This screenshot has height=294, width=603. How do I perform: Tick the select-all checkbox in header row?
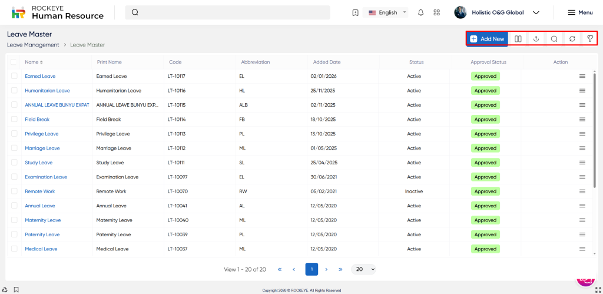(x=14, y=62)
